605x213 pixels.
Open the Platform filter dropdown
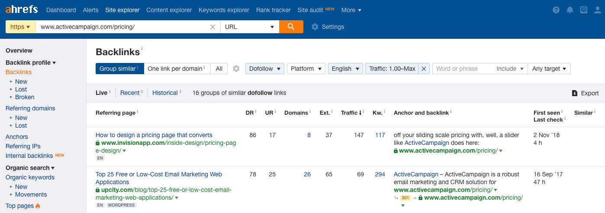tap(306, 69)
